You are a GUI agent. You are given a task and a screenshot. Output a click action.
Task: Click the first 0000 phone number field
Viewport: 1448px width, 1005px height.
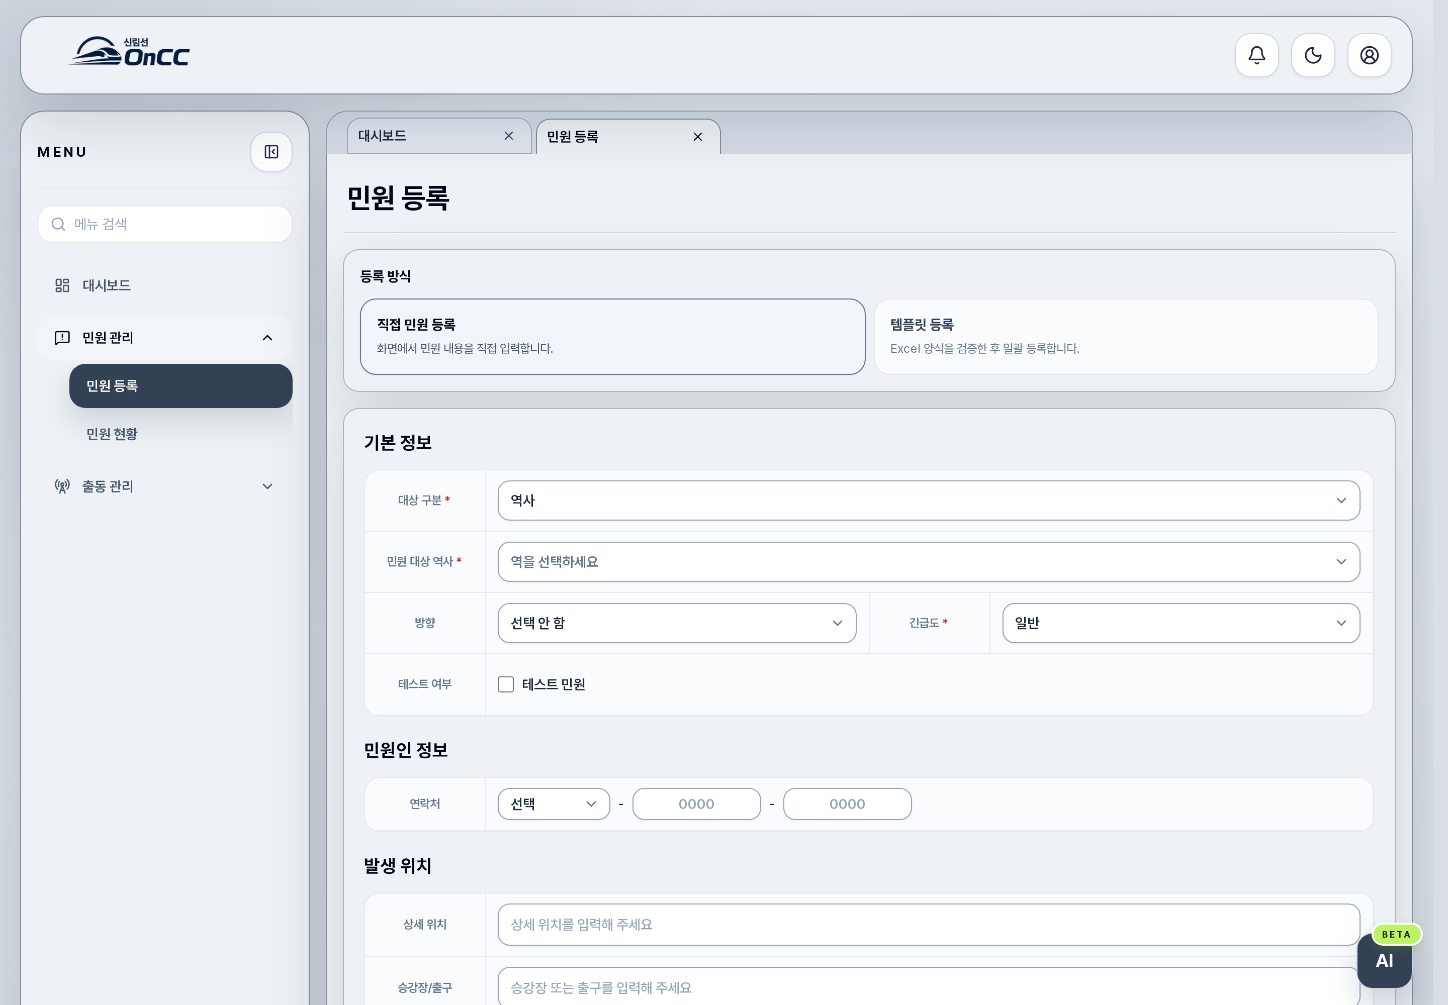[x=696, y=803]
